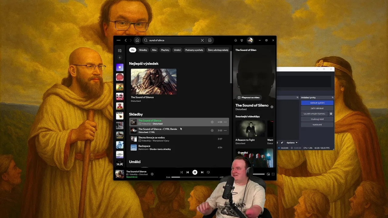The height and width of the screenshot is (218, 388).
Task: Open virtual camera settings gear in OBS
Action: pos(331,114)
